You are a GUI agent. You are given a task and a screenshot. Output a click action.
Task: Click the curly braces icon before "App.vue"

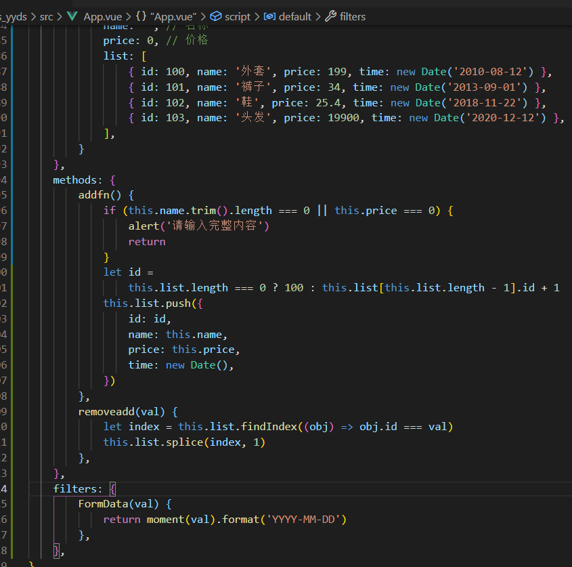click(141, 16)
